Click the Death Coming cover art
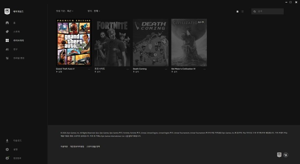 click(151, 42)
